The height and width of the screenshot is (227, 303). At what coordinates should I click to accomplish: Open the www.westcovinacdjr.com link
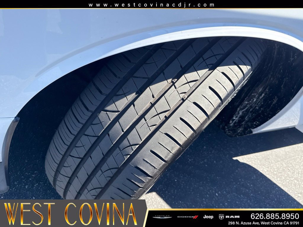(151, 5)
